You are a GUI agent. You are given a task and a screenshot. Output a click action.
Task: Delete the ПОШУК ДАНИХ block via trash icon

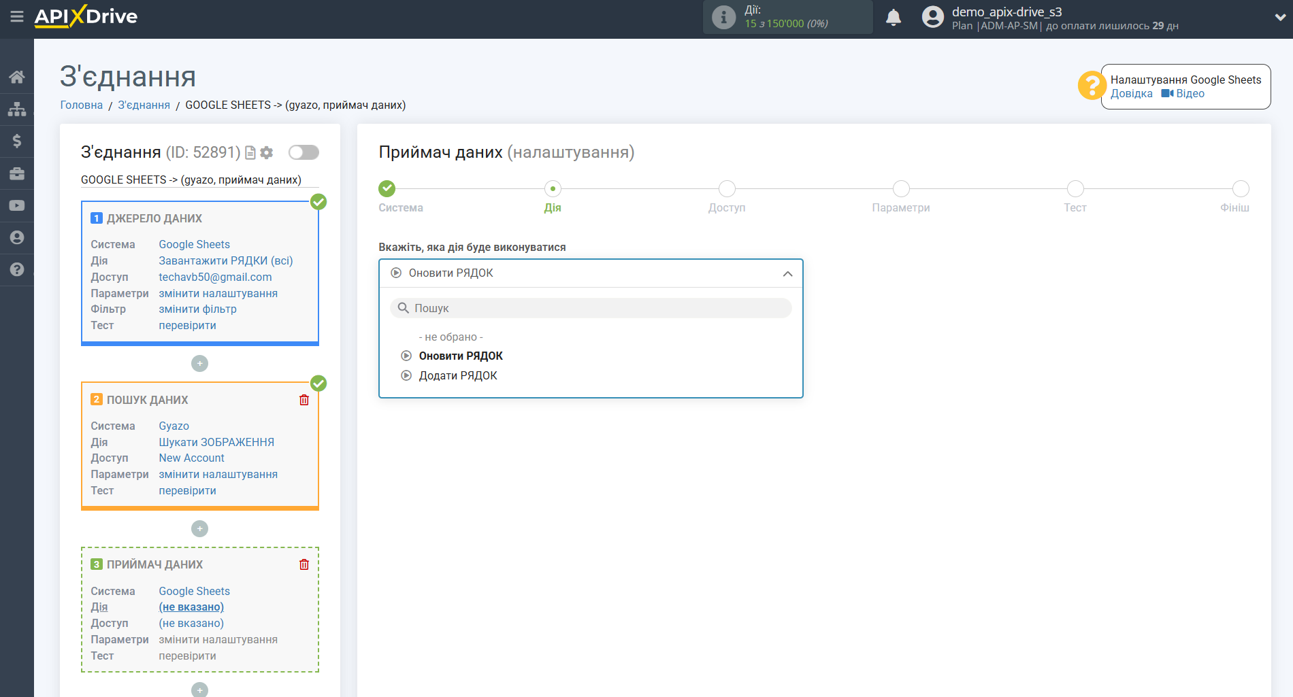click(x=304, y=400)
